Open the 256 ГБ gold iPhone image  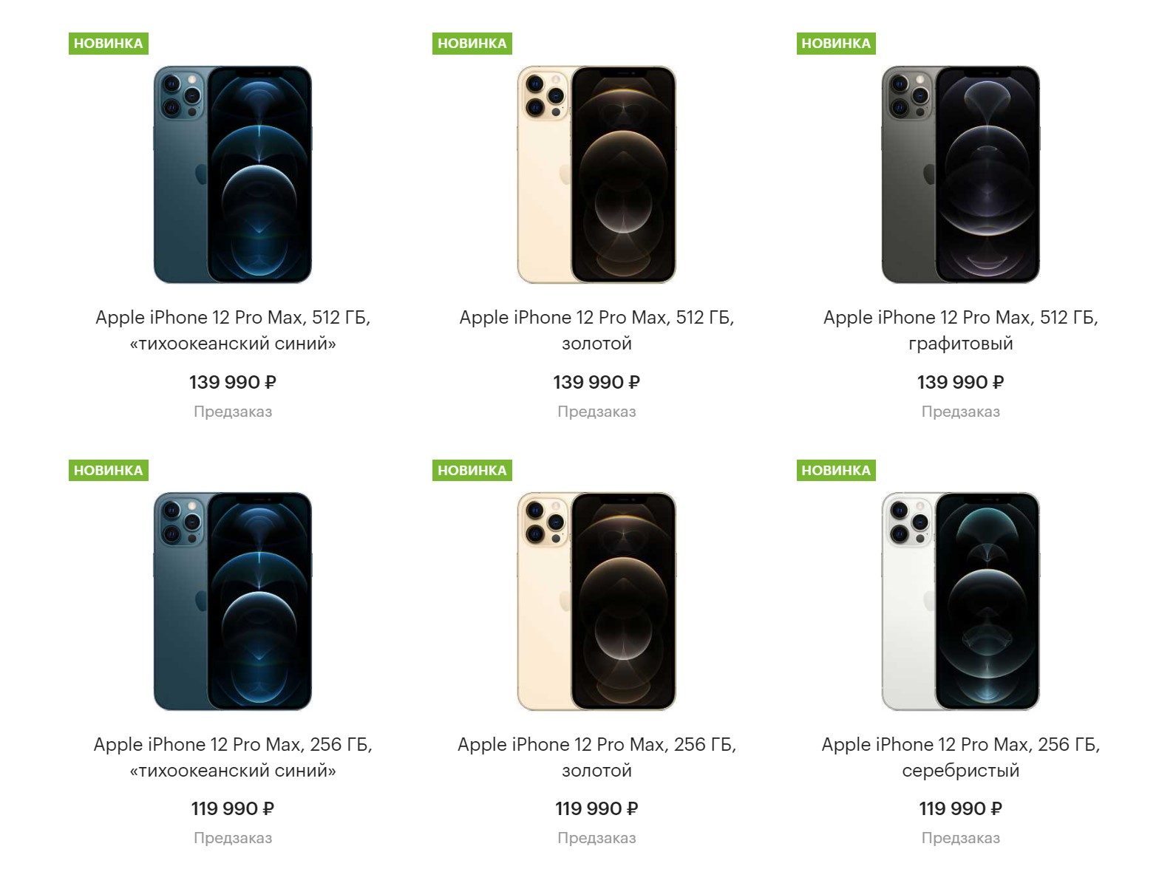(597, 602)
